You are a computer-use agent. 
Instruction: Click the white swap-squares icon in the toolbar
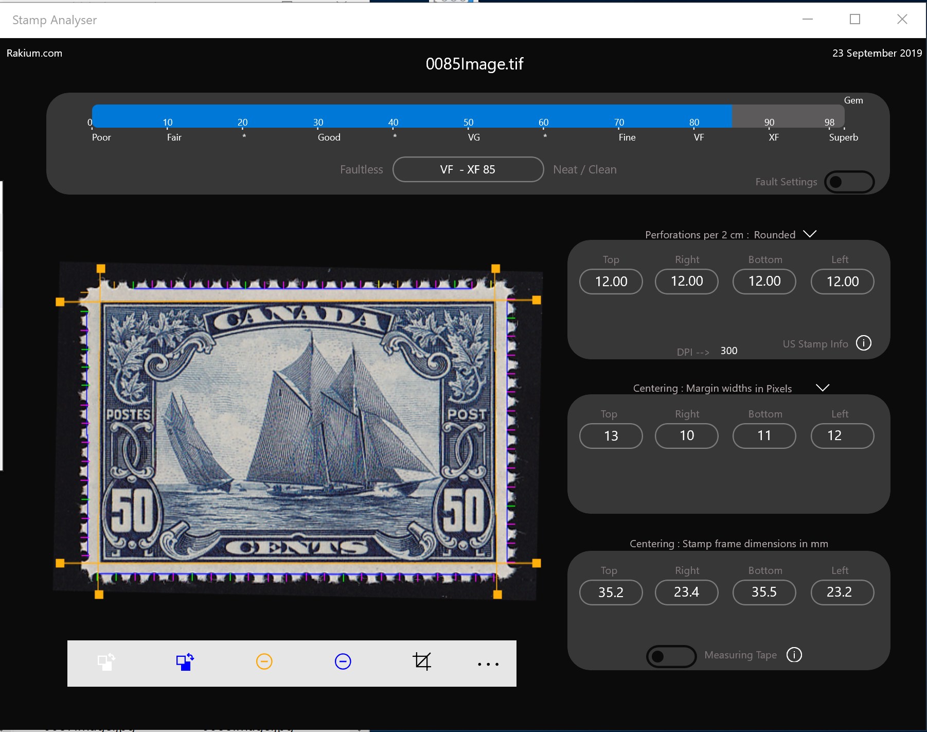pos(106,661)
